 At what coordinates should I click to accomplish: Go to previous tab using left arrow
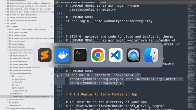56,2
